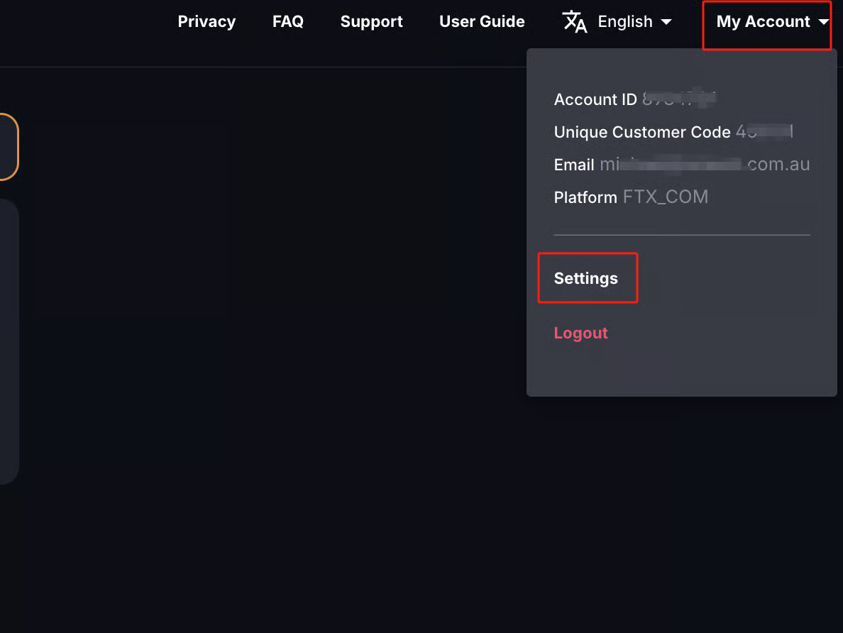Select the FTX_COM platform value
This screenshot has width=843, height=633.
[x=665, y=197]
